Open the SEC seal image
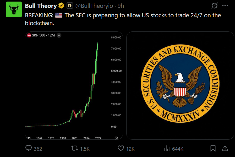 (180, 85)
